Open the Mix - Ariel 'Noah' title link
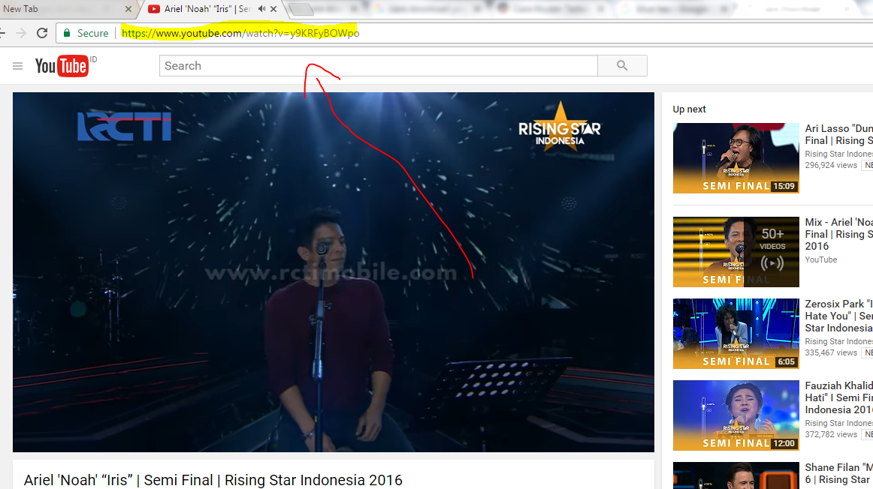873x489 pixels. click(839, 234)
